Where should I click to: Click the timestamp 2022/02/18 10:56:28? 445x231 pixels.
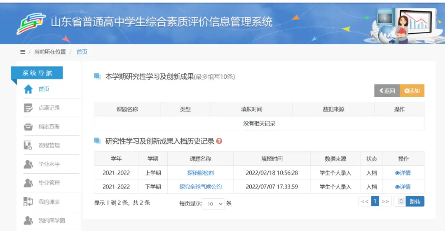pyautogui.click(x=272, y=173)
